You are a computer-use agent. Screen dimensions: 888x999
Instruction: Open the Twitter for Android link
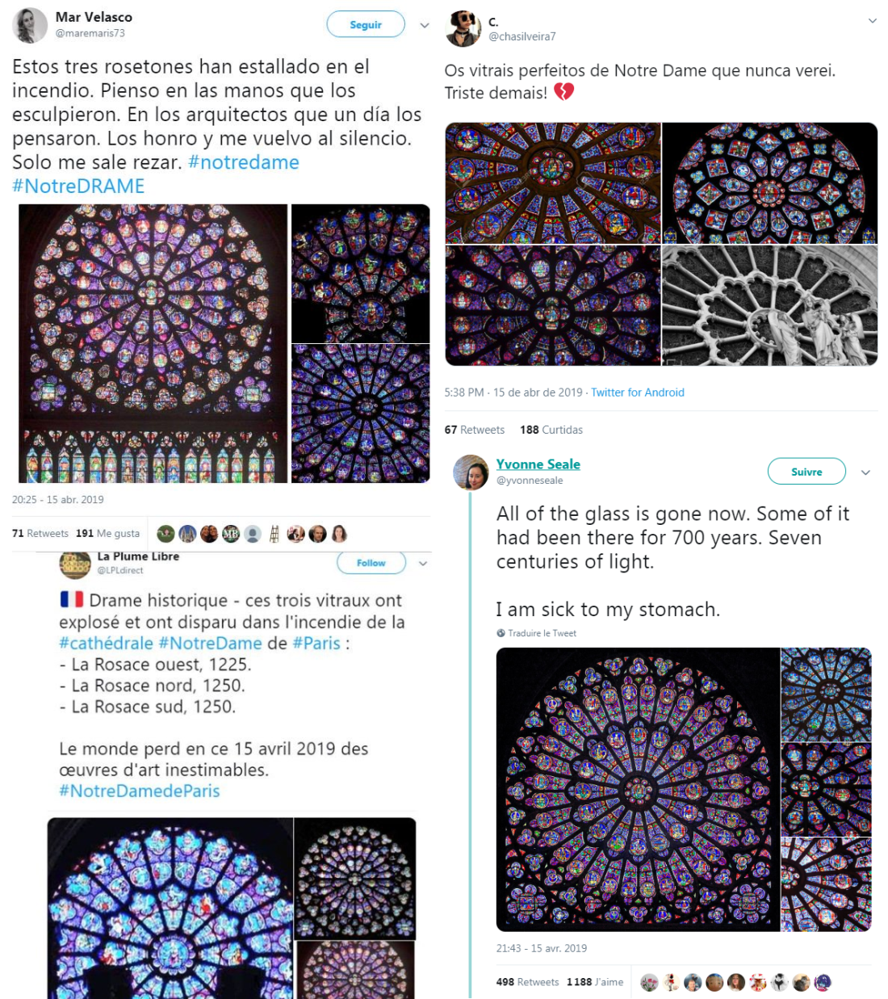point(638,392)
